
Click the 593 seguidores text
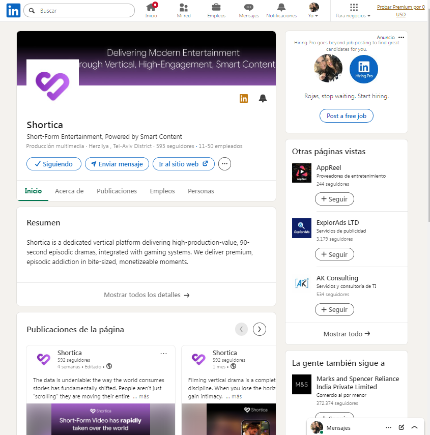coord(175,146)
